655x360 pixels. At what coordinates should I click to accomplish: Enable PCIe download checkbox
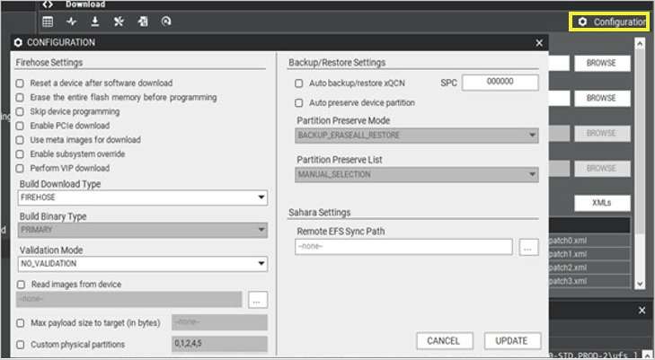coord(20,126)
